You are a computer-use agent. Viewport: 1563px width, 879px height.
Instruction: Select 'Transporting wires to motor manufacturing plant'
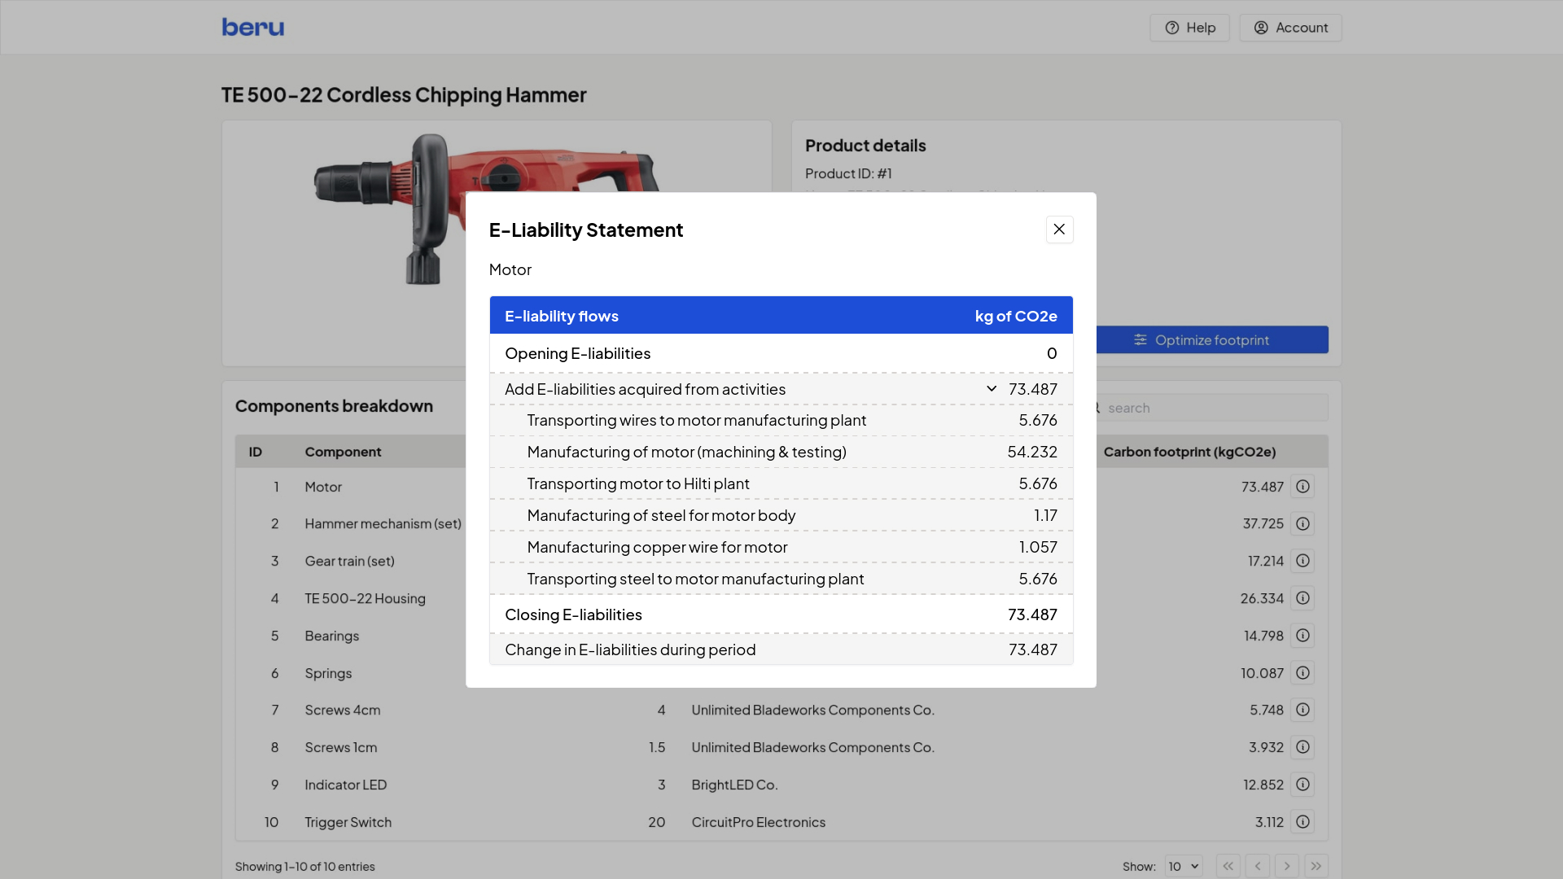coord(781,421)
